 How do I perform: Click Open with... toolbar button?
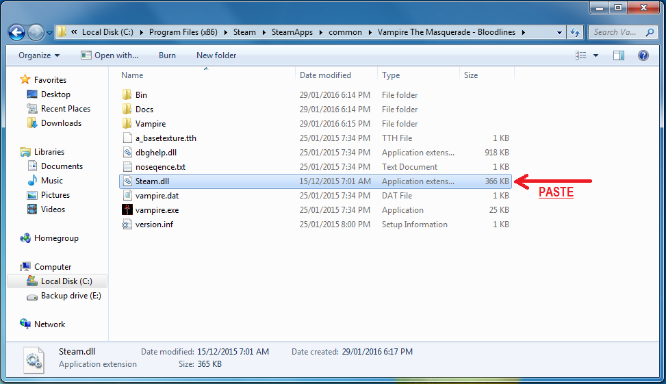click(110, 55)
